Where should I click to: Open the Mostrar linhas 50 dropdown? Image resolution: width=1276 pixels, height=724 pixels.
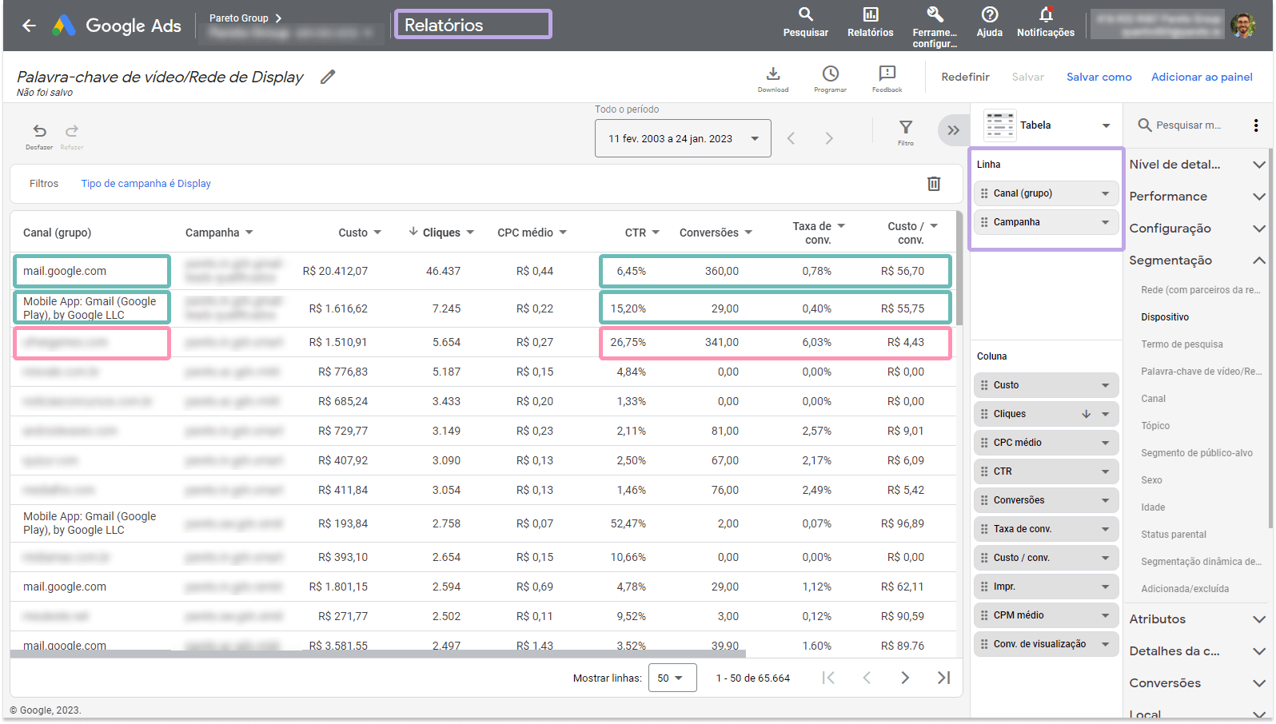click(672, 678)
